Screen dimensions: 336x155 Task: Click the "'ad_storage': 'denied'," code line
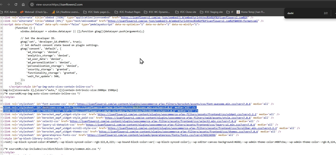click(x=43, y=52)
